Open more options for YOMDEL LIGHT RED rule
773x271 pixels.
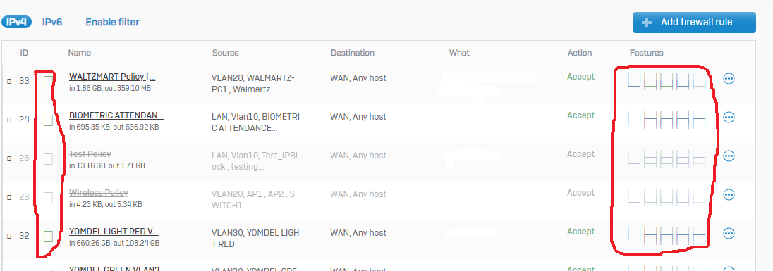pos(729,233)
